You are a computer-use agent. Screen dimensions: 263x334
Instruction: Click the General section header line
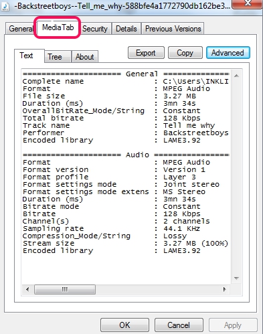(x=126, y=74)
